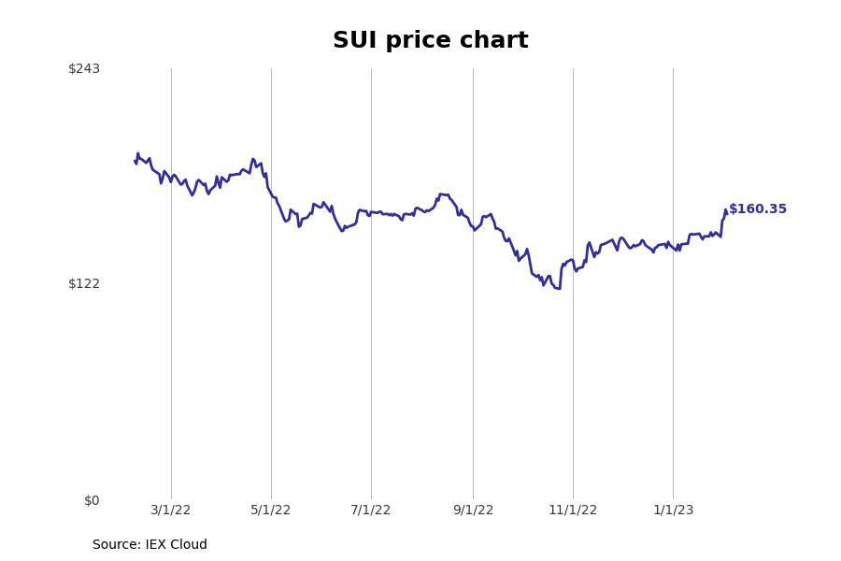841x561 pixels.
Task: Select the 7/1/22 date tick label
Action: (371, 510)
